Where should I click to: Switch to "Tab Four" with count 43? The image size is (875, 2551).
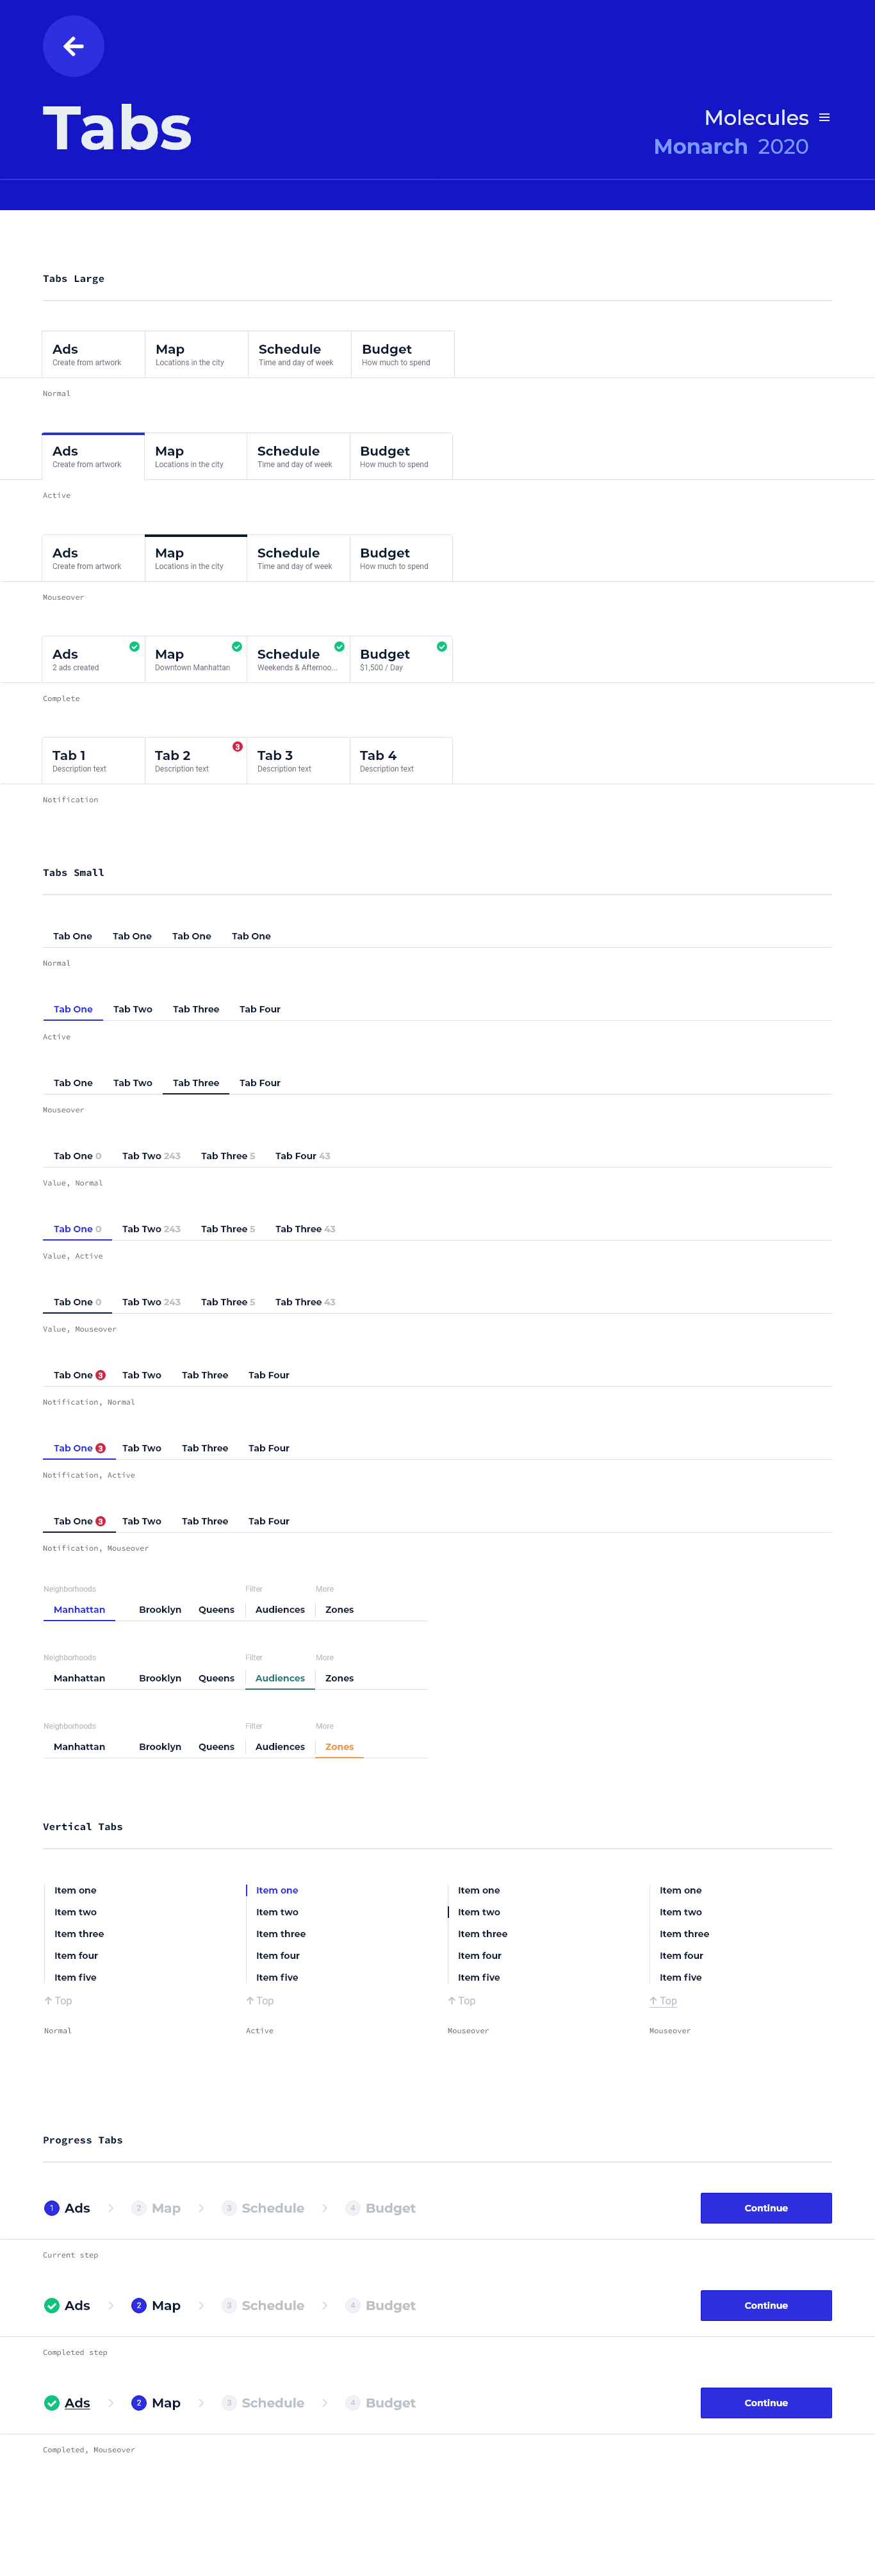coord(302,1156)
